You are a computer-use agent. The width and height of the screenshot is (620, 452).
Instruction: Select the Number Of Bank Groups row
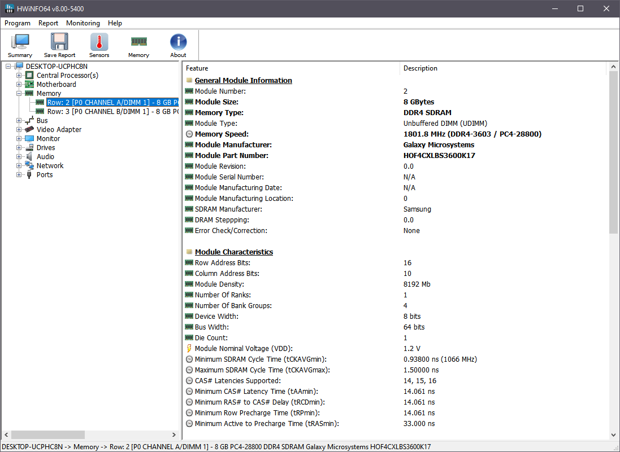coord(394,305)
